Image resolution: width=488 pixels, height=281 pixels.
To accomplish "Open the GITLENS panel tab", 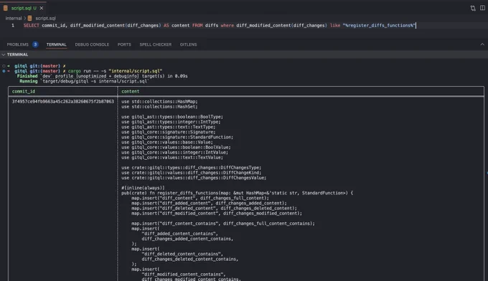I will point(188,44).
